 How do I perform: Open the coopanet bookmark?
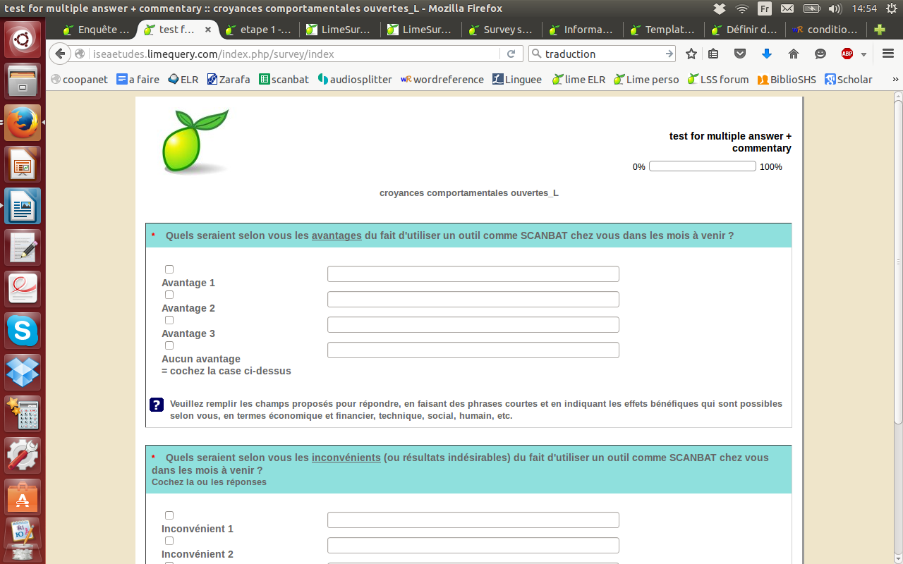pyautogui.click(x=79, y=80)
